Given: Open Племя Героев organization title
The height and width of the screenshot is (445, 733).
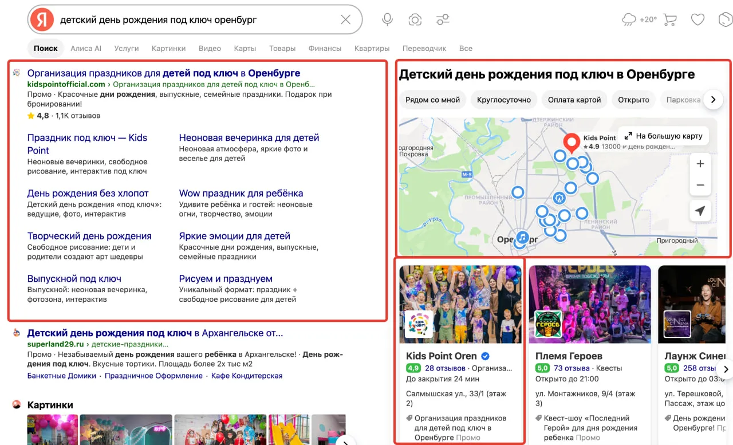Looking at the screenshot, I should [x=569, y=356].
